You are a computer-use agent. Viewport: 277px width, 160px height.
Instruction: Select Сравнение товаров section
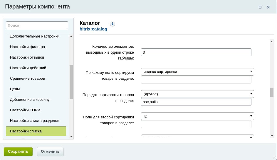pyautogui.click(x=27, y=79)
